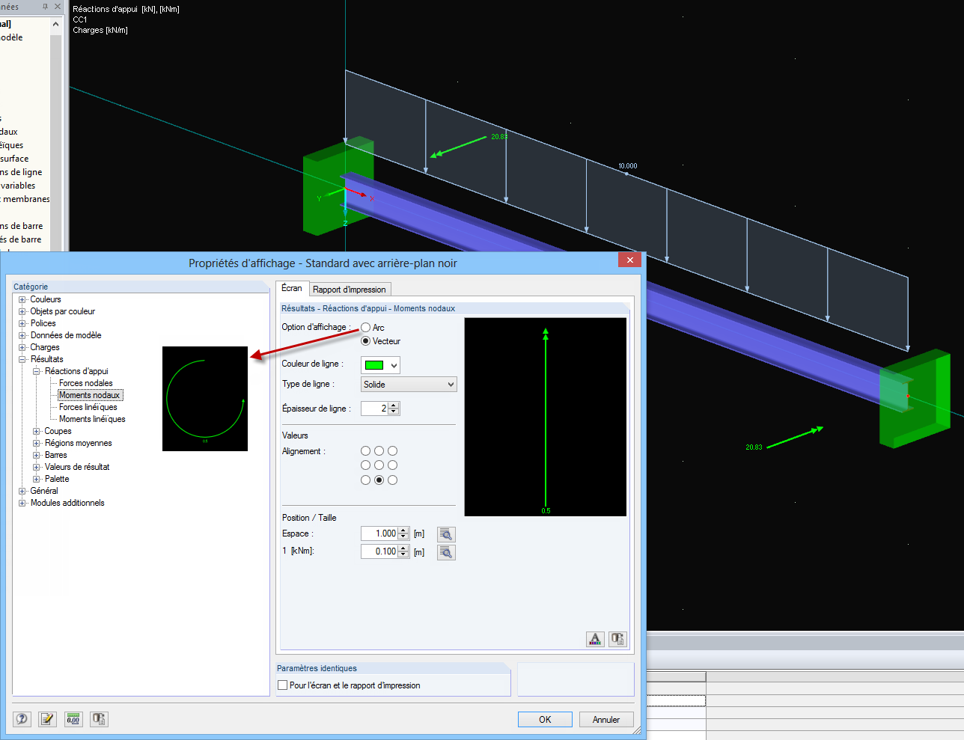
Task: Expand the Barres tree node
Action: [37, 456]
